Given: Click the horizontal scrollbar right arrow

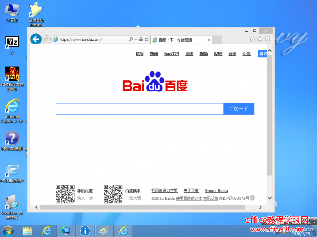Looking at the screenshot, I should (x=261, y=207).
